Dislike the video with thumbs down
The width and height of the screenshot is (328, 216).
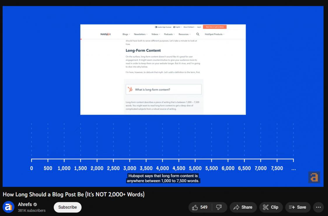[219, 207]
